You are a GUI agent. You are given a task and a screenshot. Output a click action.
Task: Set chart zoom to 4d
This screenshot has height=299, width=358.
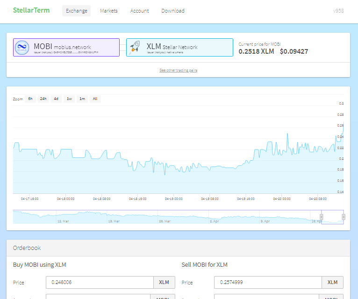coord(56,99)
